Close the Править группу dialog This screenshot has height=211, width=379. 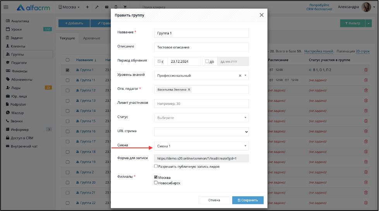coord(262,15)
